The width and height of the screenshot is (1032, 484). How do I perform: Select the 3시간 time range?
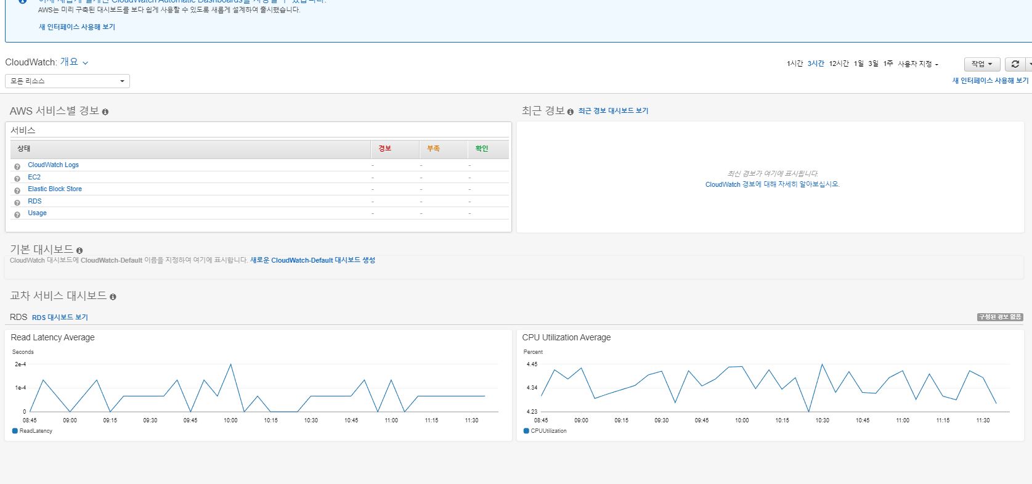click(816, 64)
